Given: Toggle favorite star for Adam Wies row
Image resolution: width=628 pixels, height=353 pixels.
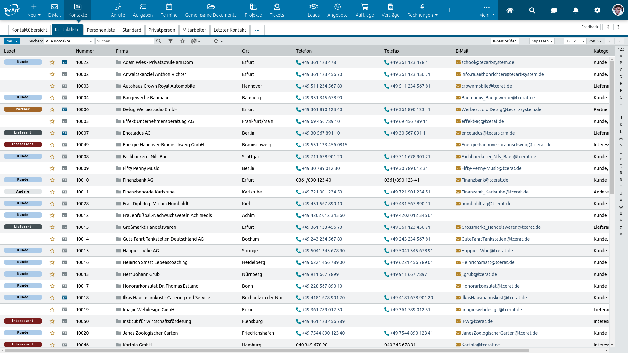Looking at the screenshot, I should pos(52,62).
